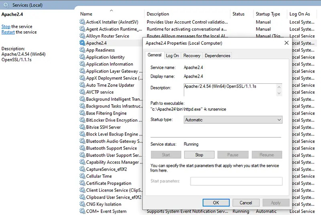Click the Background Intelligent Transfer gear icon
Screen dimensions: 321x215
point(82,99)
